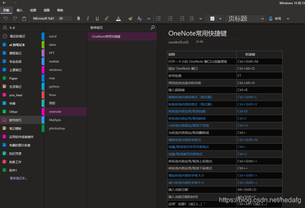Click the format painter brush icon
305x208 pixels.
[130, 19]
